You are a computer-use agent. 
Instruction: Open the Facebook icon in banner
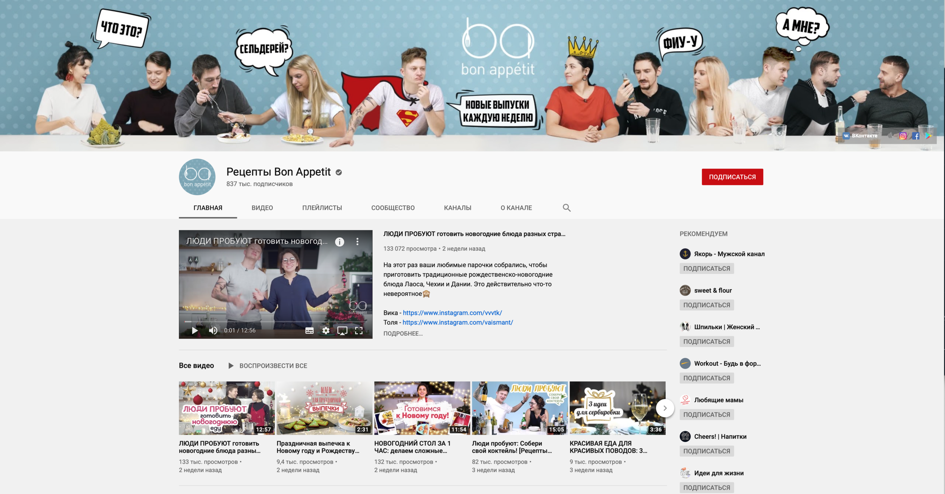[x=916, y=136]
